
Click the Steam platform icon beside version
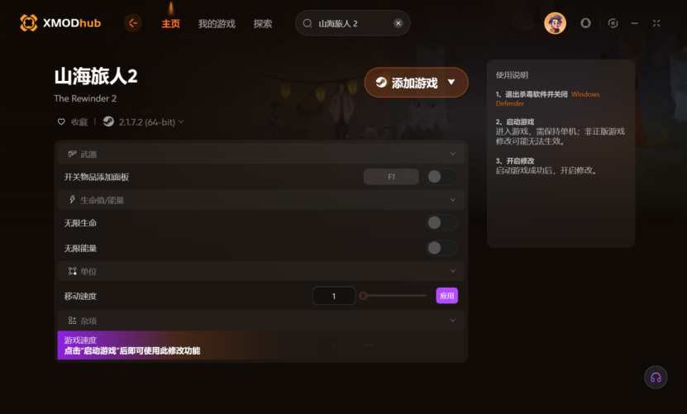[x=108, y=121]
